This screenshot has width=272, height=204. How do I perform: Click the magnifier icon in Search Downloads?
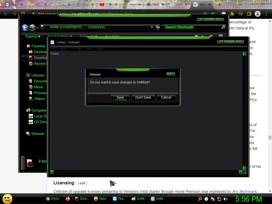[x=223, y=27]
